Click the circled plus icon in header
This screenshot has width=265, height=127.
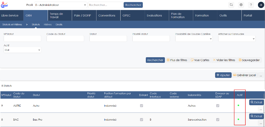click(x=241, y=5)
